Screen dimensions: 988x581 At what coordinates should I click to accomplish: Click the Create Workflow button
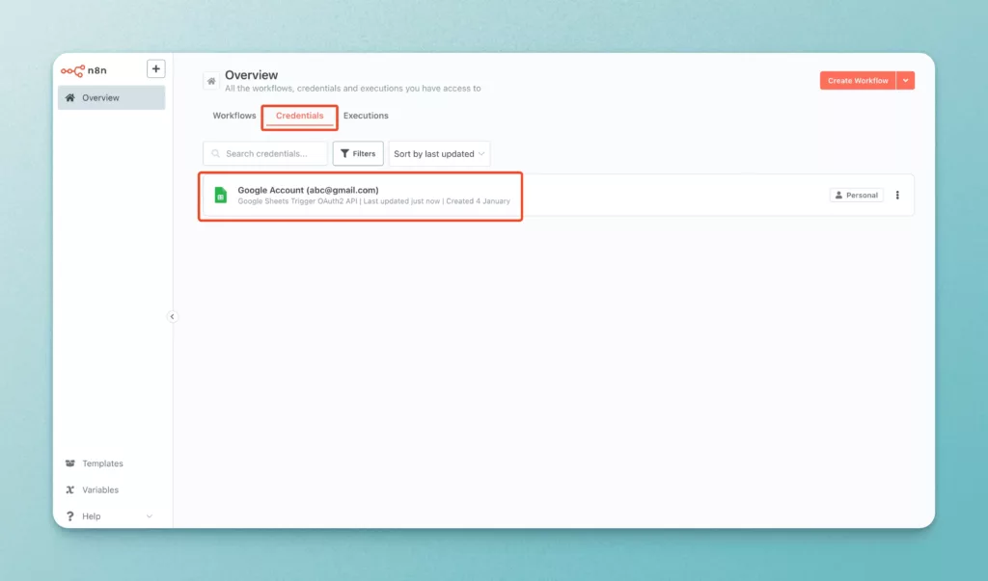tap(858, 81)
